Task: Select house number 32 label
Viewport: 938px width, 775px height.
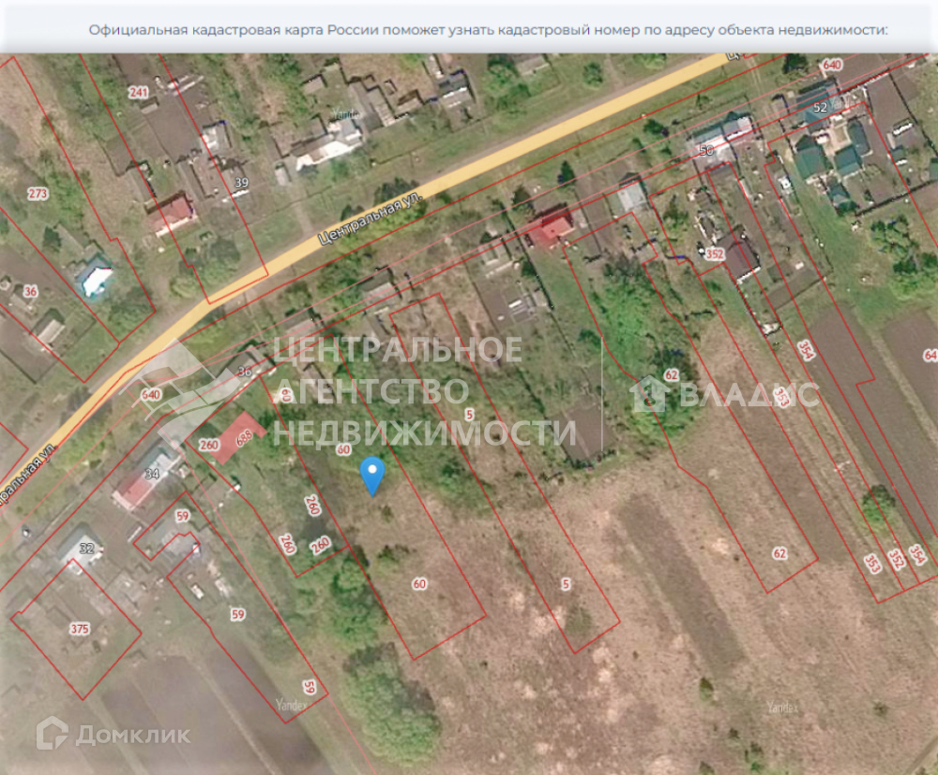Action: point(86,548)
